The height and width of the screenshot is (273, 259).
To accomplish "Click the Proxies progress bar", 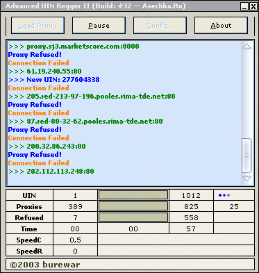I will (x=133, y=206).
